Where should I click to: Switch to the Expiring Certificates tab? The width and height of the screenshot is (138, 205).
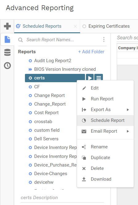[109, 26]
